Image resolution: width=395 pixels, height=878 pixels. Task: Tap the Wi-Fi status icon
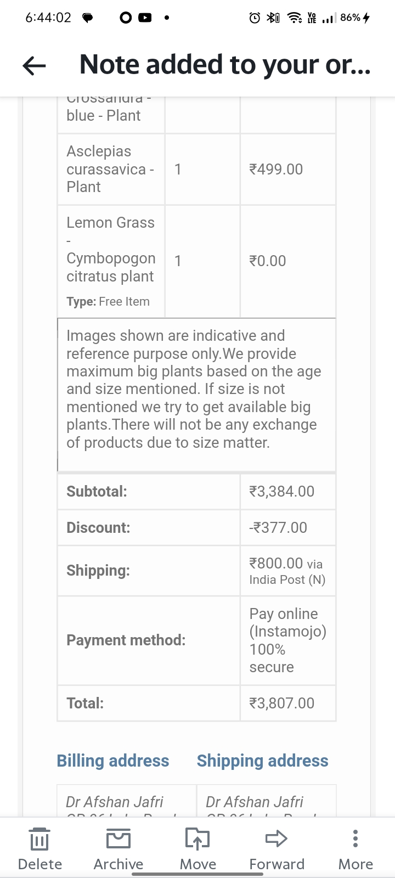pyautogui.click(x=295, y=18)
